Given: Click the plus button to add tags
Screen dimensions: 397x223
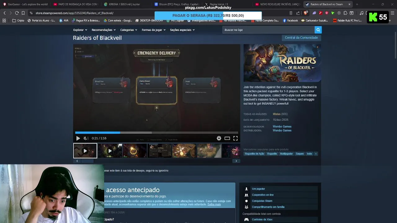Looking at the screenshot, I should [x=316, y=154].
